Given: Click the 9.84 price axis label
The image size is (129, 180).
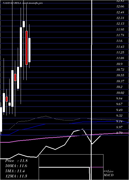Looking at the screenshot, I should click(119, 98).
